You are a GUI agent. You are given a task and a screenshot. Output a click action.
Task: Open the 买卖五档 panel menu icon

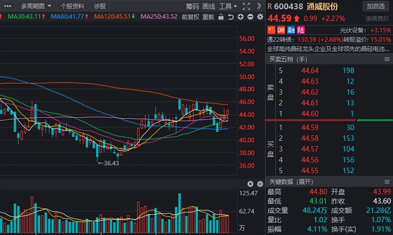387,59
